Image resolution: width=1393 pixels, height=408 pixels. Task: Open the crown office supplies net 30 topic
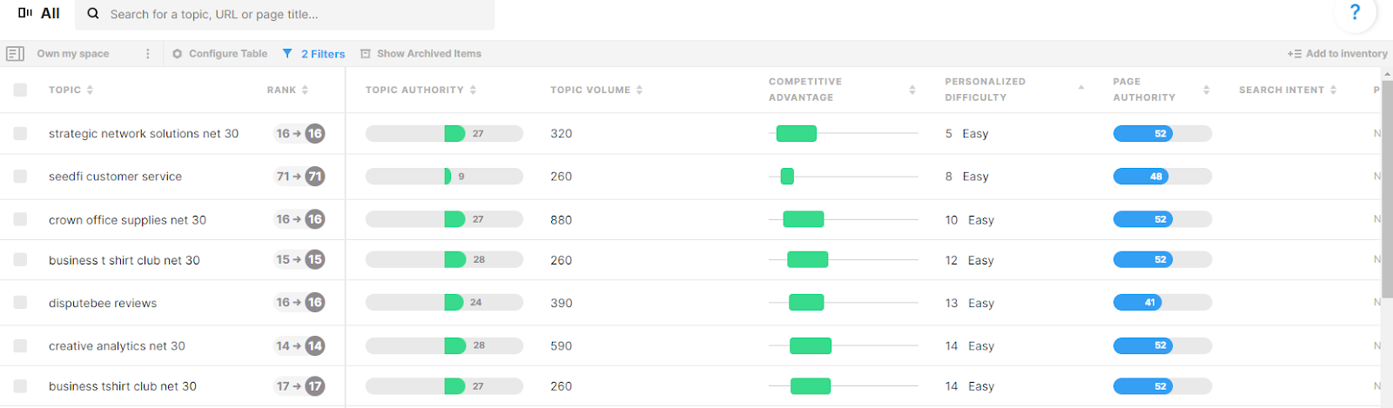click(127, 220)
